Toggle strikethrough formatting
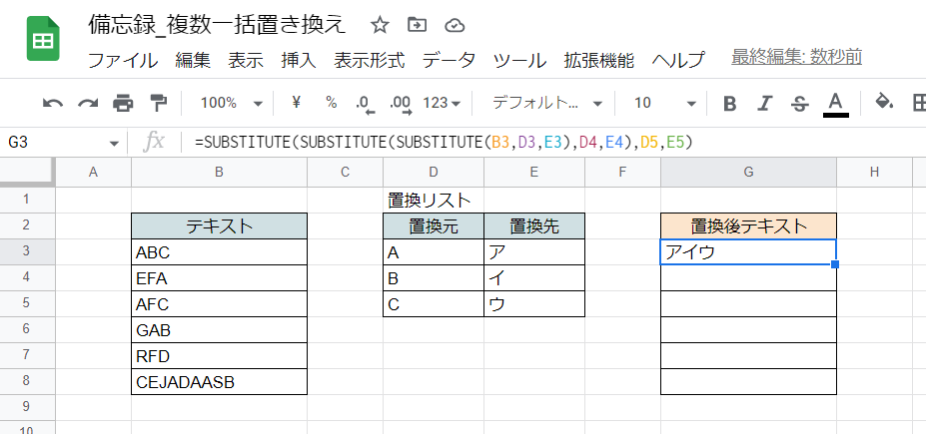This screenshot has width=926, height=434. (x=799, y=104)
